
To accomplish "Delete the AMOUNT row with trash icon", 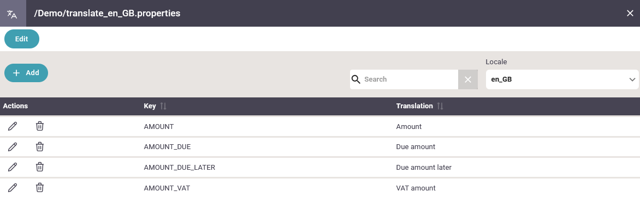I will pyautogui.click(x=40, y=126).
